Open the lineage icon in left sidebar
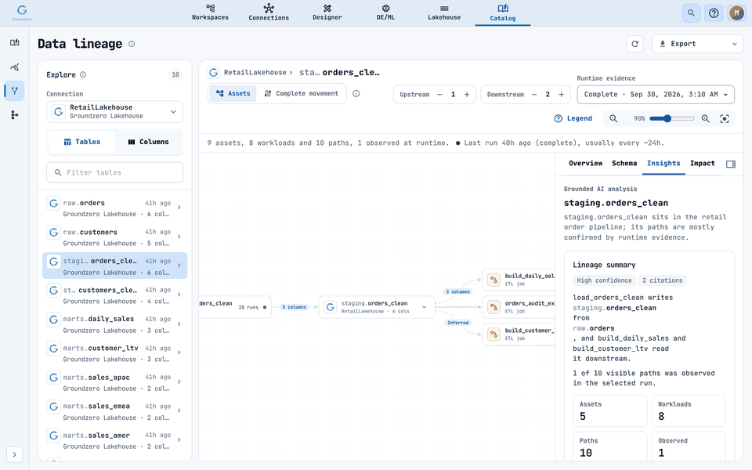 pyautogui.click(x=14, y=91)
